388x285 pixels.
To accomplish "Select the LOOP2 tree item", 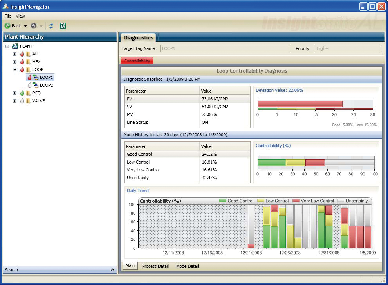I will coord(47,85).
